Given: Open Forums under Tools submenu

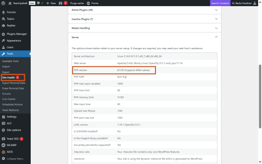Looking at the screenshot, I should coord(7,94).
